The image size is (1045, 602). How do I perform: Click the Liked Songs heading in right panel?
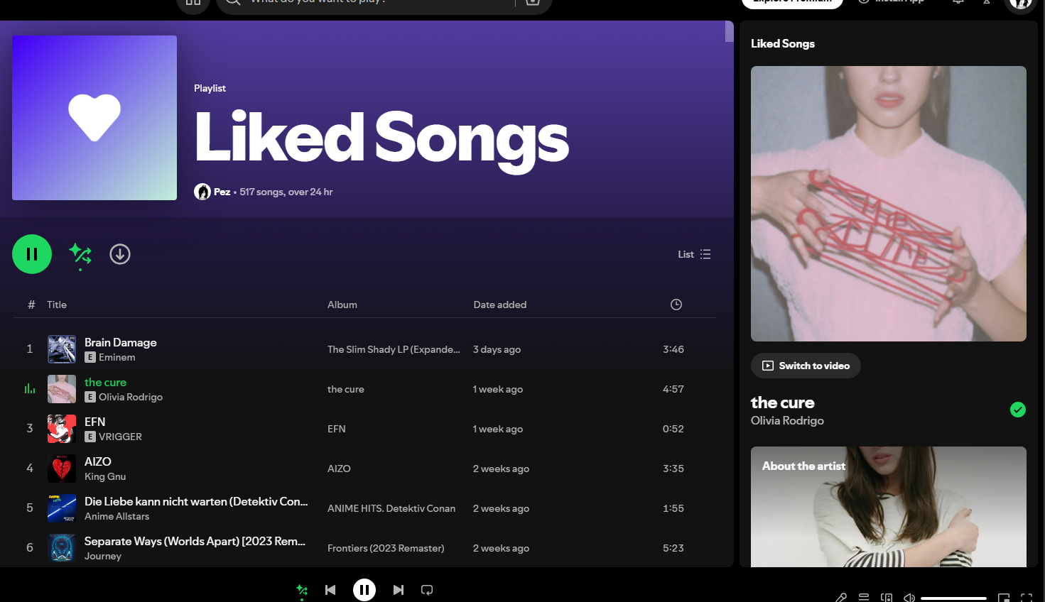pyautogui.click(x=783, y=43)
